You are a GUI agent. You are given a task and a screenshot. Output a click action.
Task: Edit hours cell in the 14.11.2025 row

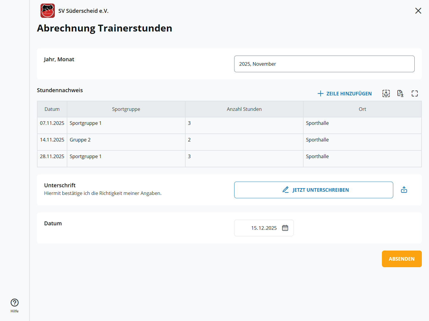[x=244, y=140]
